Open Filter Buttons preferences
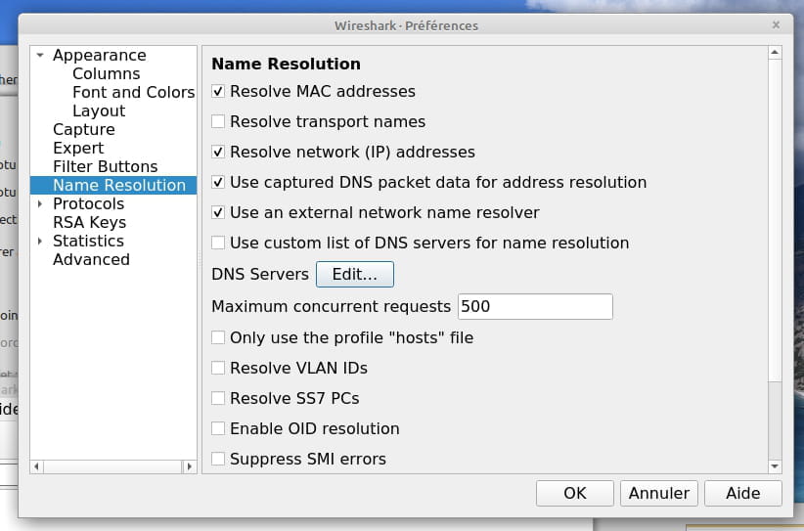Viewport: 804px width, 531px height. 105,166
